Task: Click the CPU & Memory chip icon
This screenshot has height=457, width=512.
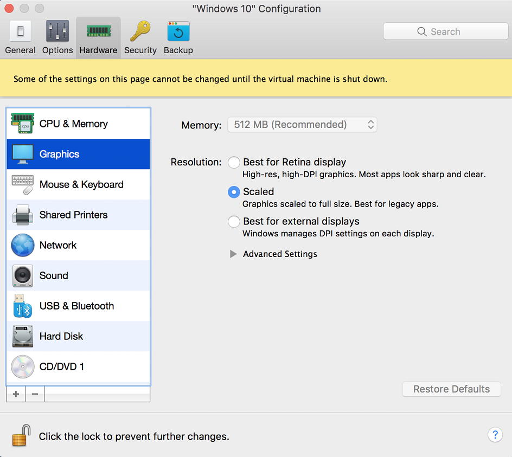Action: point(23,124)
